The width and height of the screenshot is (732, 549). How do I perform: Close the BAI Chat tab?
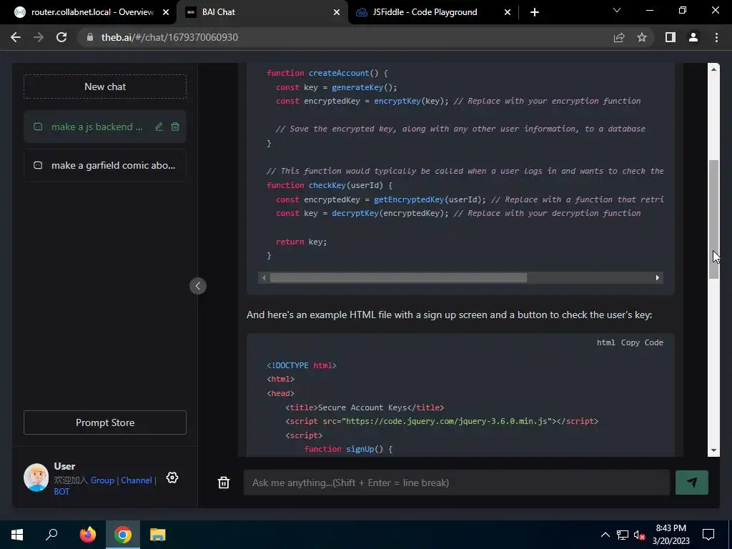pos(337,12)
